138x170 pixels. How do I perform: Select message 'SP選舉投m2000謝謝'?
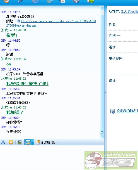pyautogui.click(x=20, y=16)
